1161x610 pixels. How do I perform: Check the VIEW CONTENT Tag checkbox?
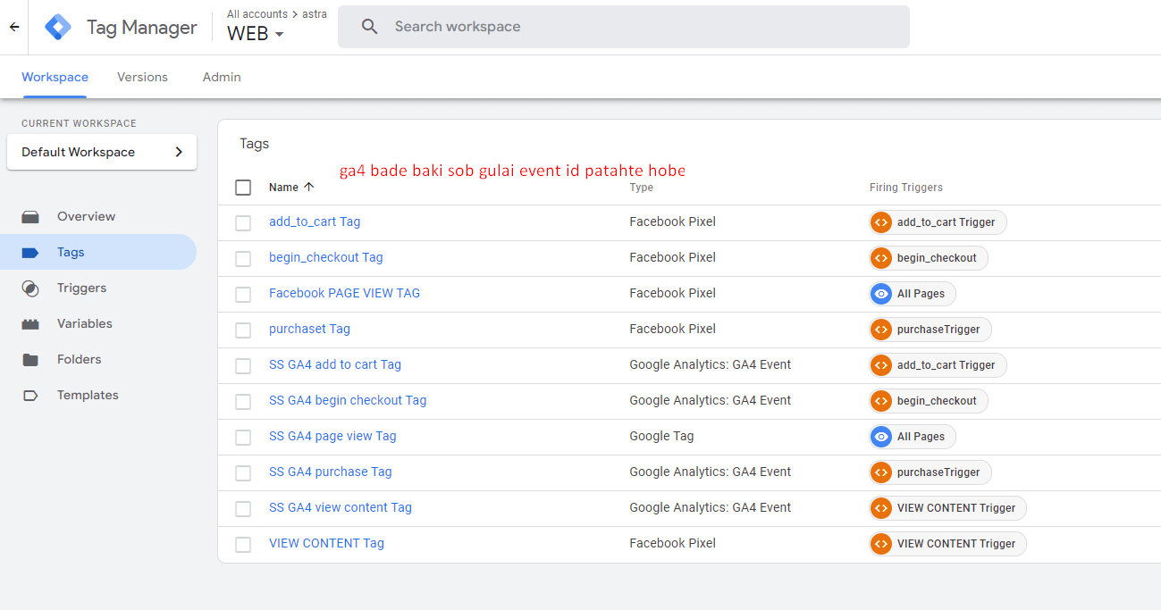click(243, 545)
